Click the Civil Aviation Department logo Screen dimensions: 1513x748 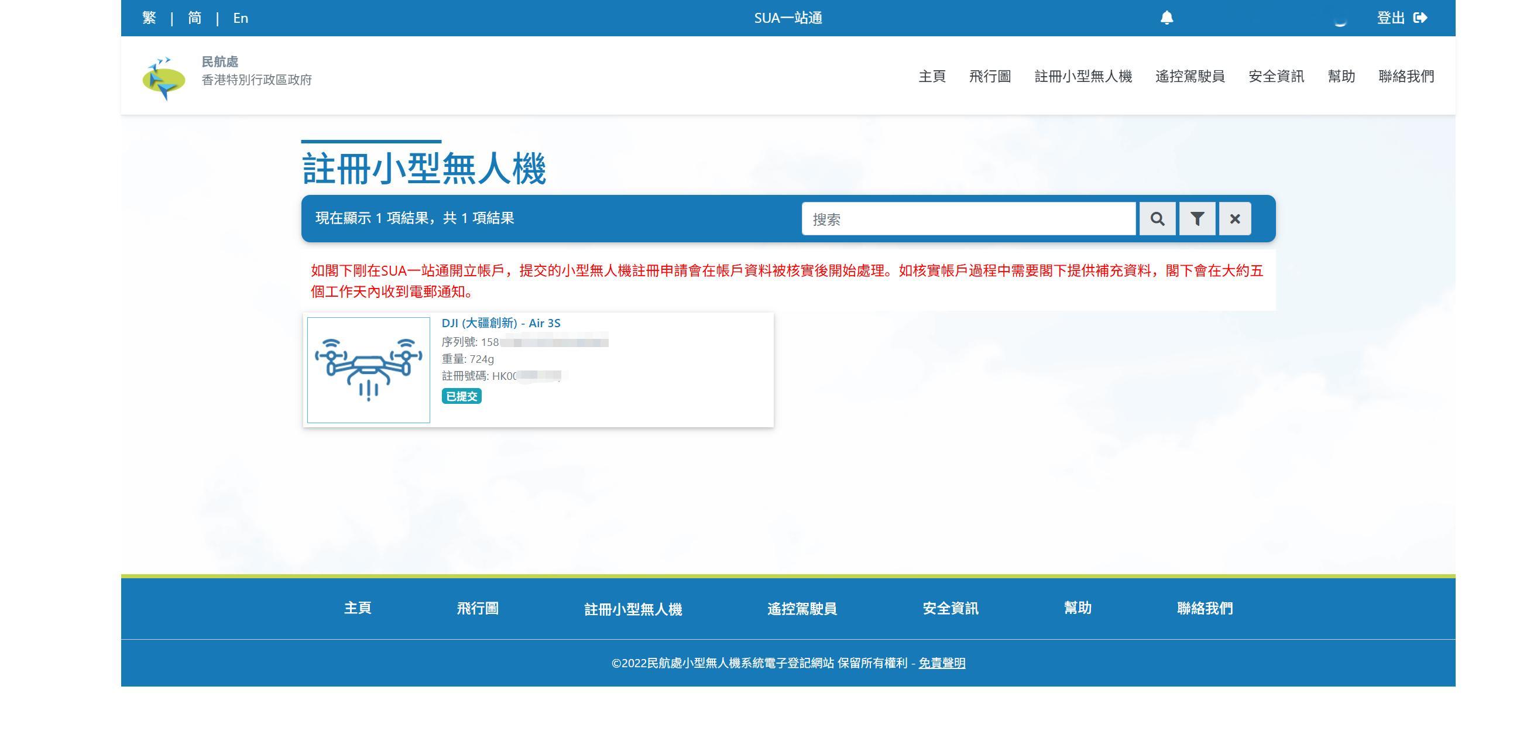(x=164, y=78)
